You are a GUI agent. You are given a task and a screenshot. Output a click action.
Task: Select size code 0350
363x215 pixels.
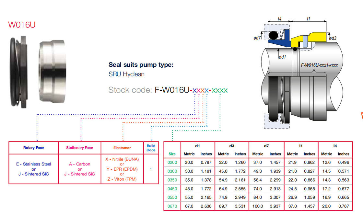[x=172, y=180]
